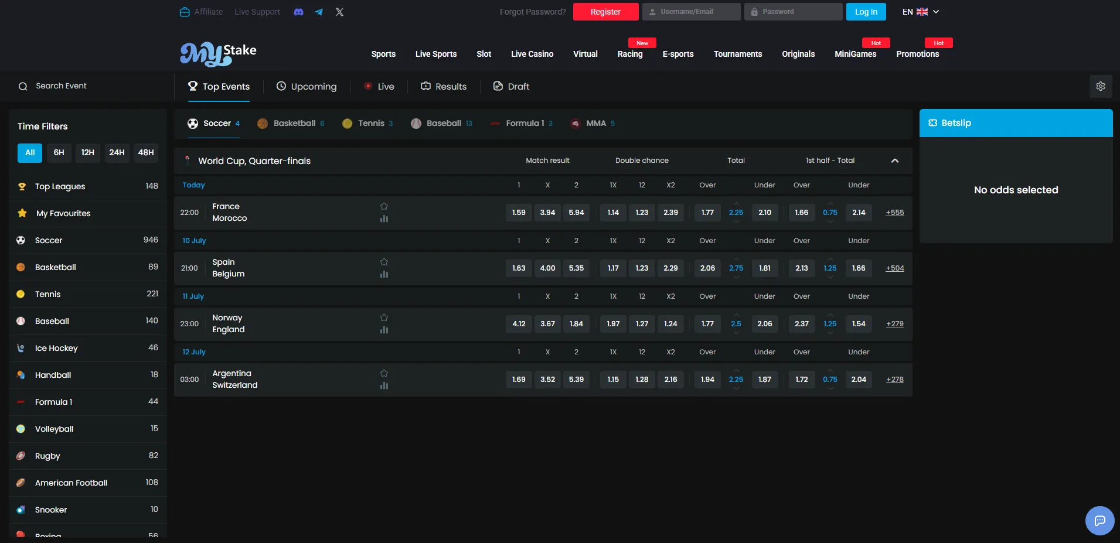Open the Live Support link
This screenshot has height=543, width=1120.
(257, 12)
